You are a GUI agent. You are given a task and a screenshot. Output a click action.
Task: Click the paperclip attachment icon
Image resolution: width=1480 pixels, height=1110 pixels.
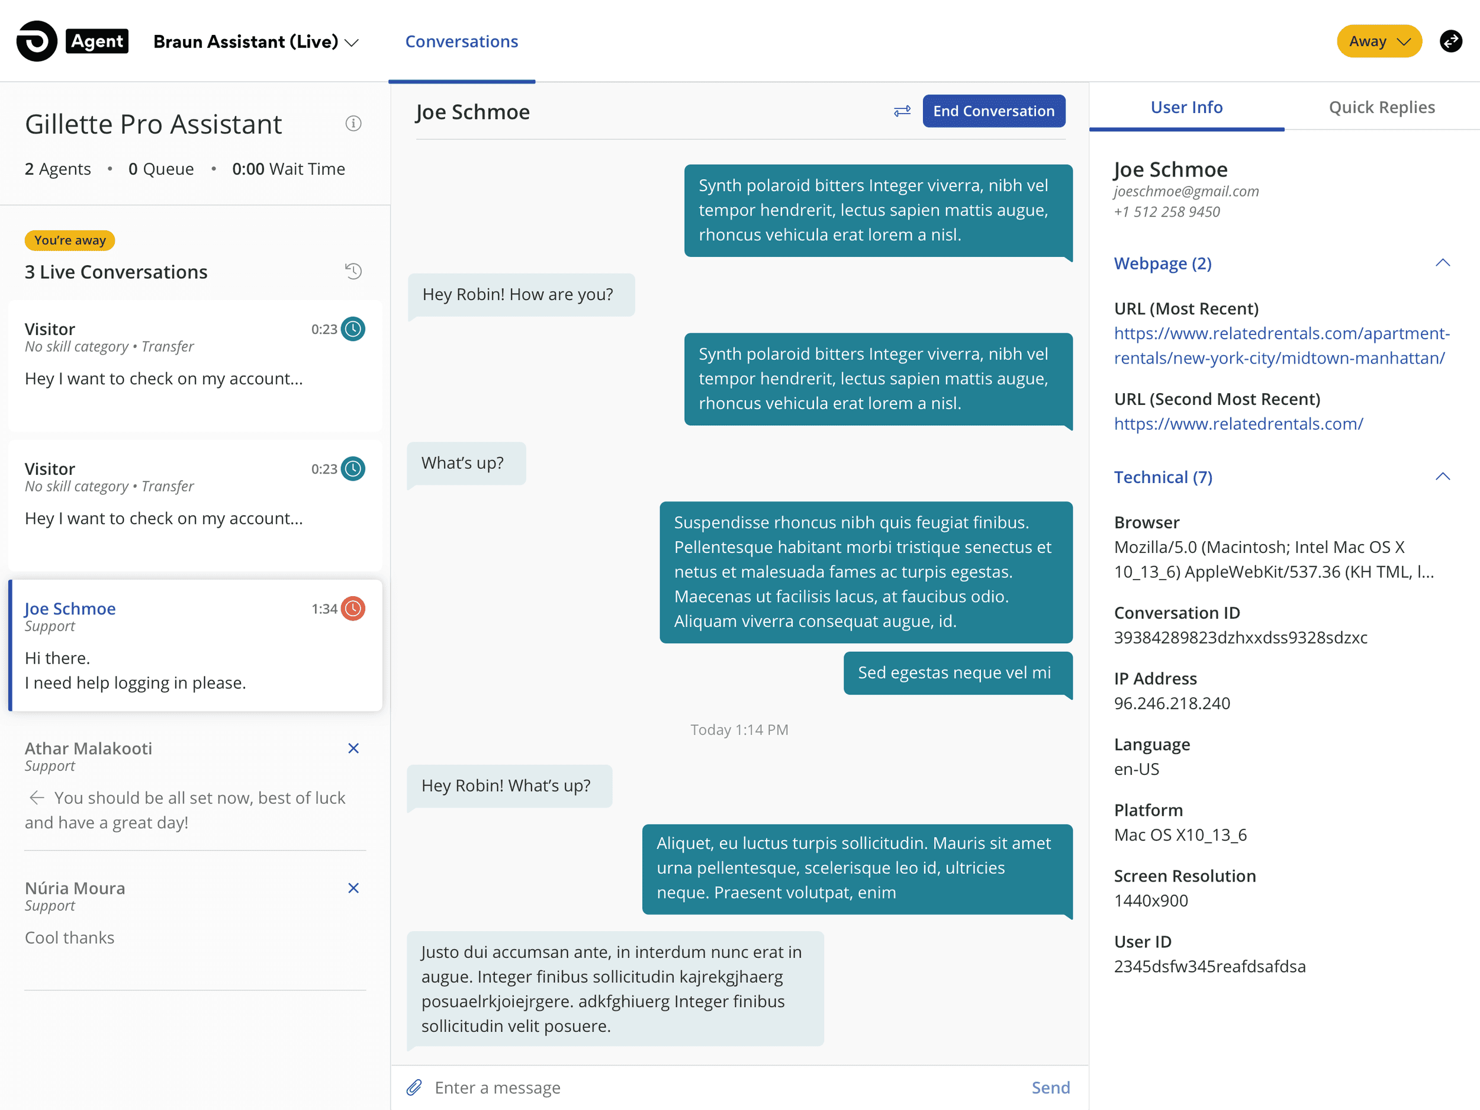414,1088
